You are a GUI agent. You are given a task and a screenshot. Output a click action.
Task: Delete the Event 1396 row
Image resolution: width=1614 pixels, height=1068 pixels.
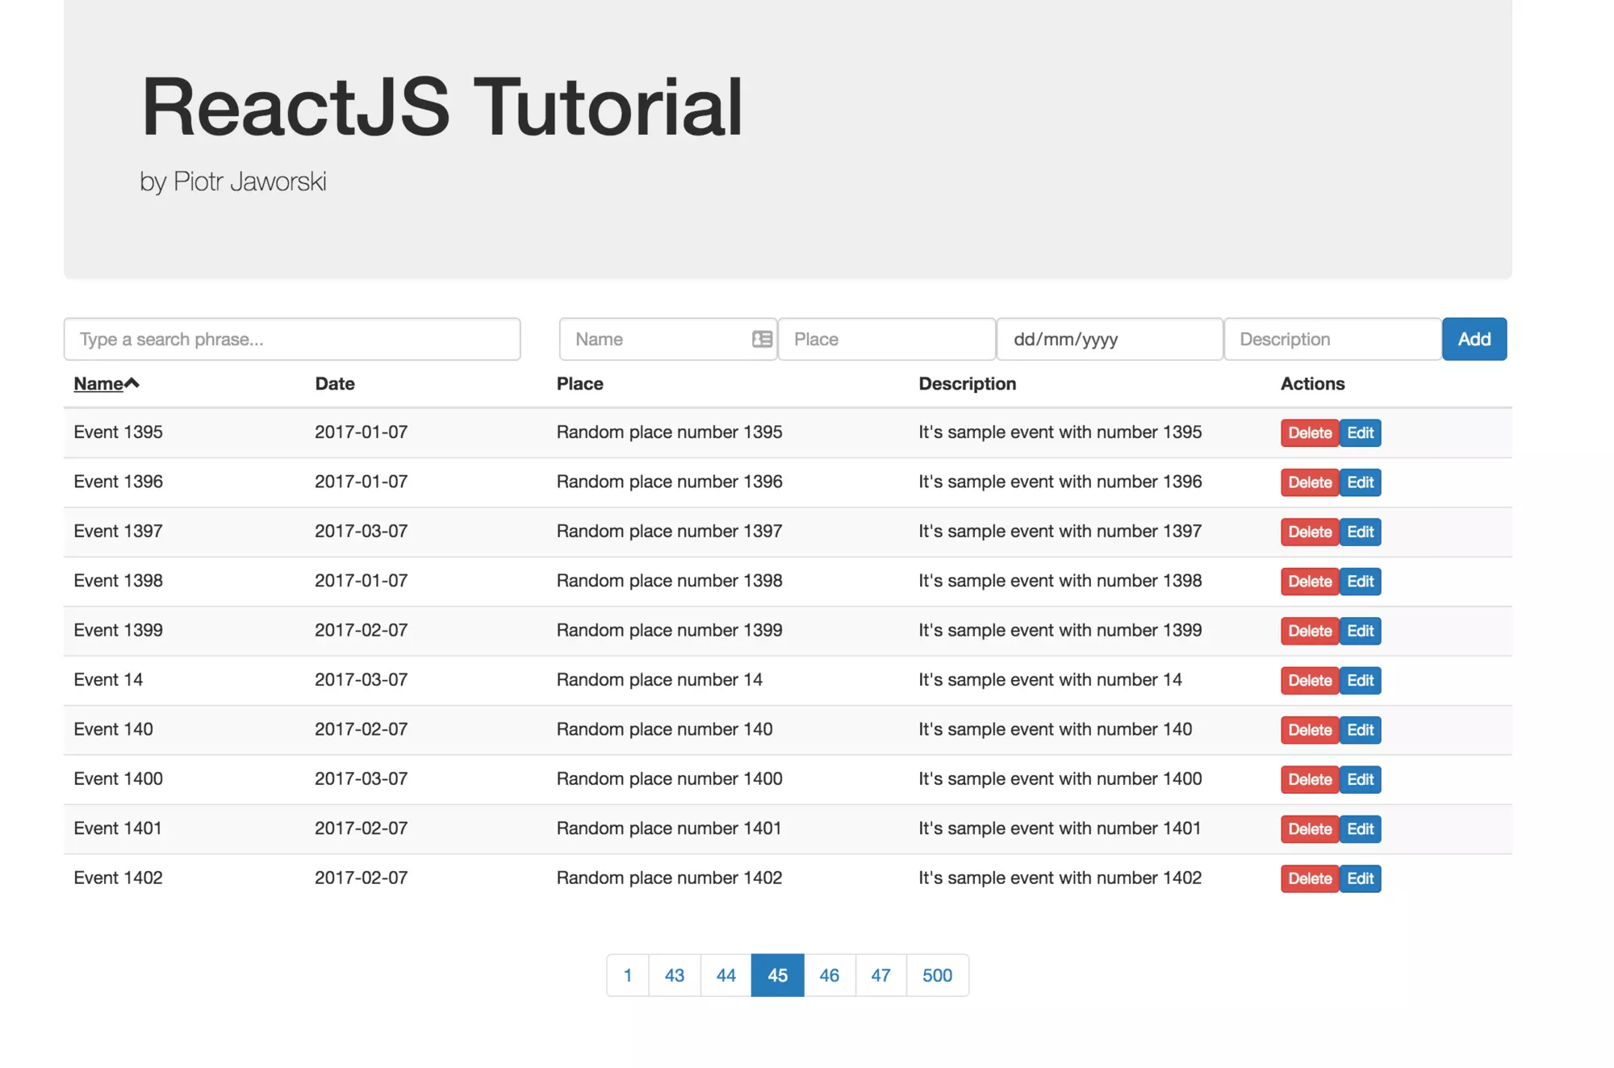pyautogui.click(x=1310, y=482)
